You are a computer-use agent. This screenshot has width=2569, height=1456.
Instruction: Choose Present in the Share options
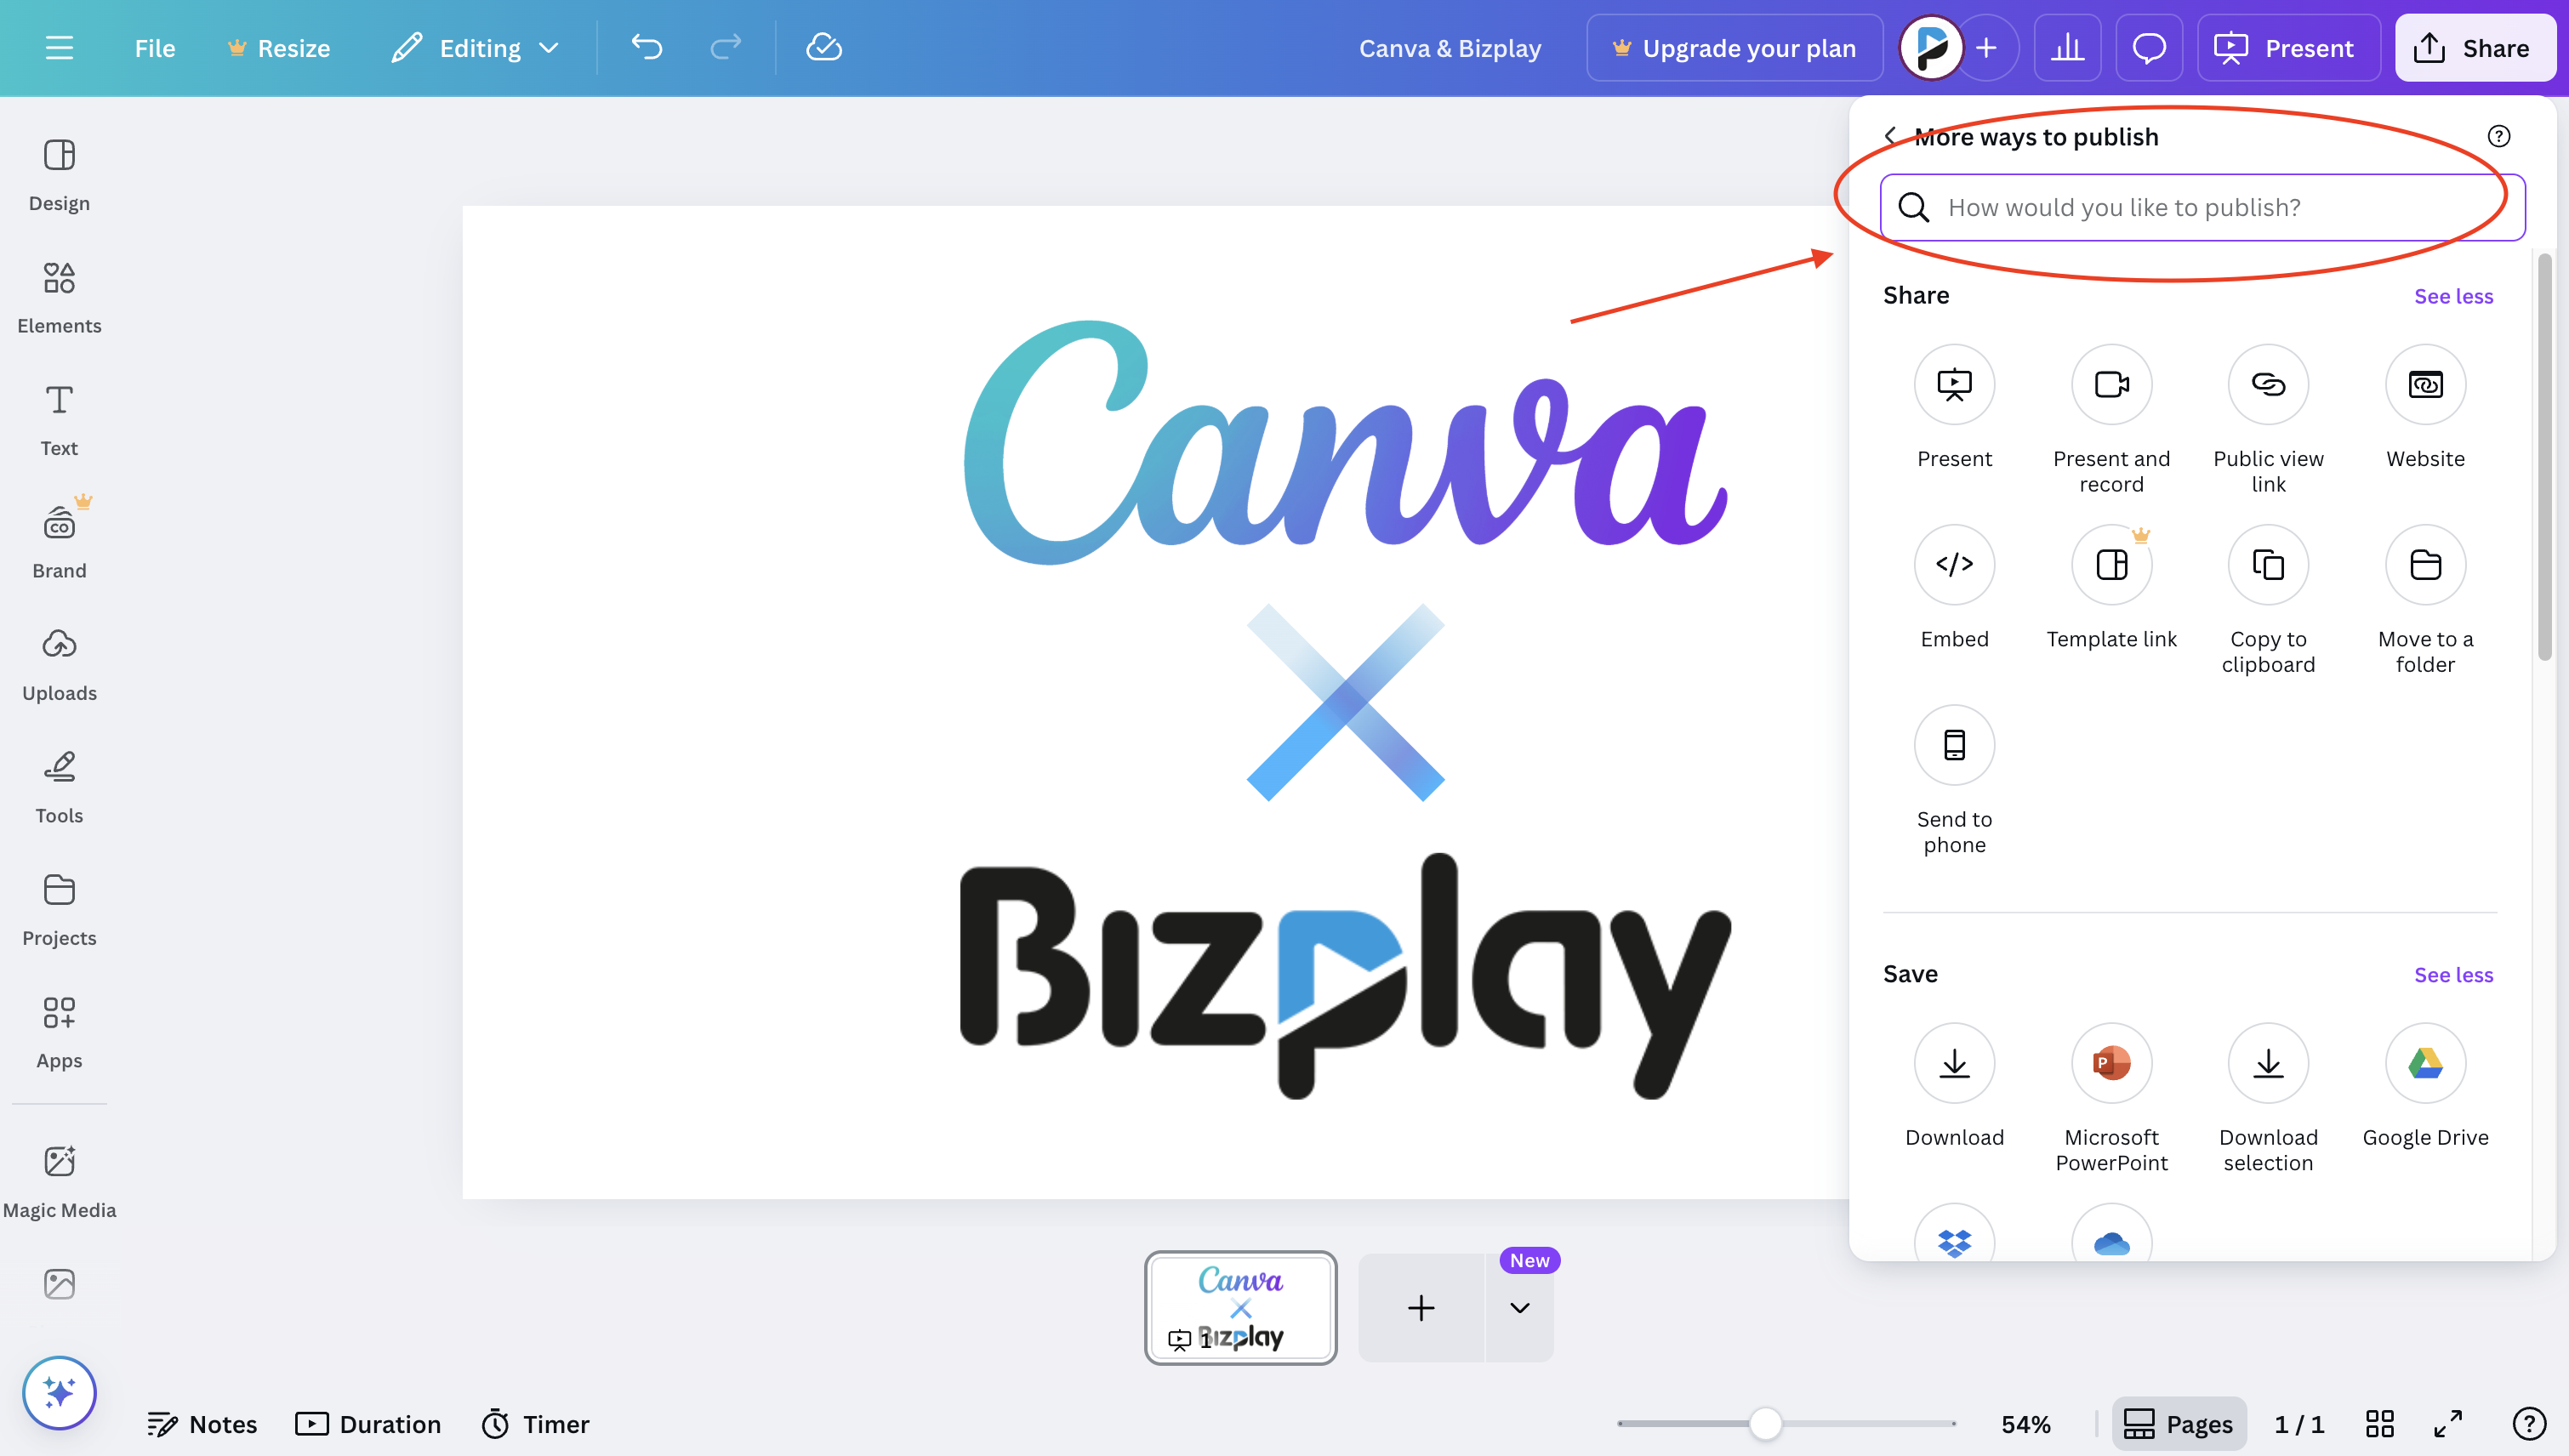click(x=1954, y=408)
